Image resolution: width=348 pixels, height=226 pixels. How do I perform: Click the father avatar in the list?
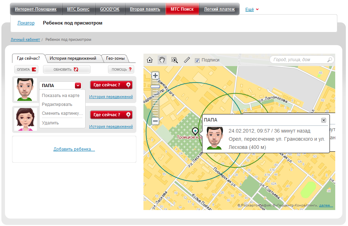(25, 90)
